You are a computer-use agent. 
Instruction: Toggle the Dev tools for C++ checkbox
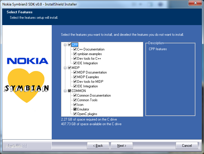coord(75,59)
